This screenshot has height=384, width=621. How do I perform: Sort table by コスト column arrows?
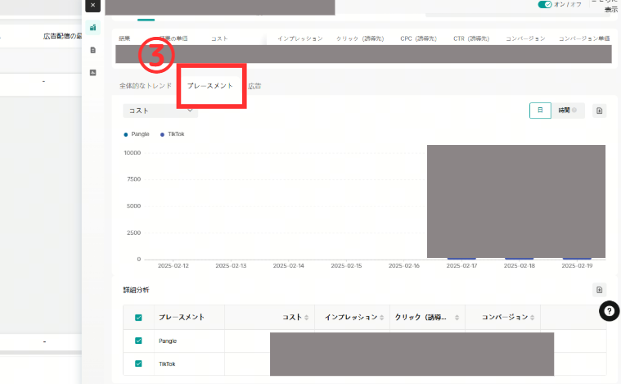pos(307,318)
